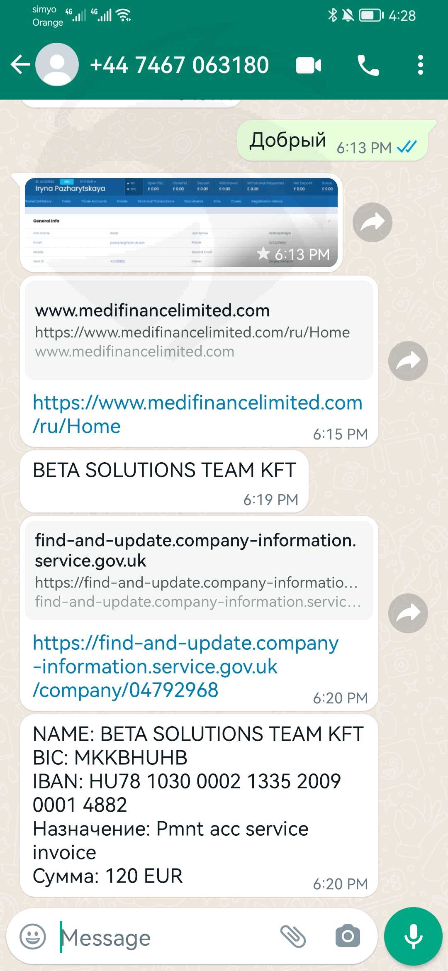Open the camera from message bar
This screenshot has width=448, height=971.
click(x=348, y=937)
